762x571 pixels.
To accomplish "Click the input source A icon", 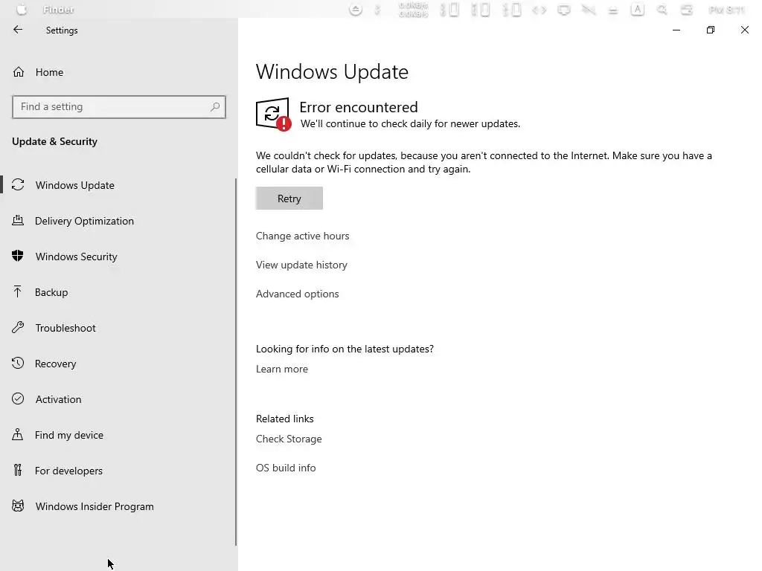I will click(x=637, y=9).
